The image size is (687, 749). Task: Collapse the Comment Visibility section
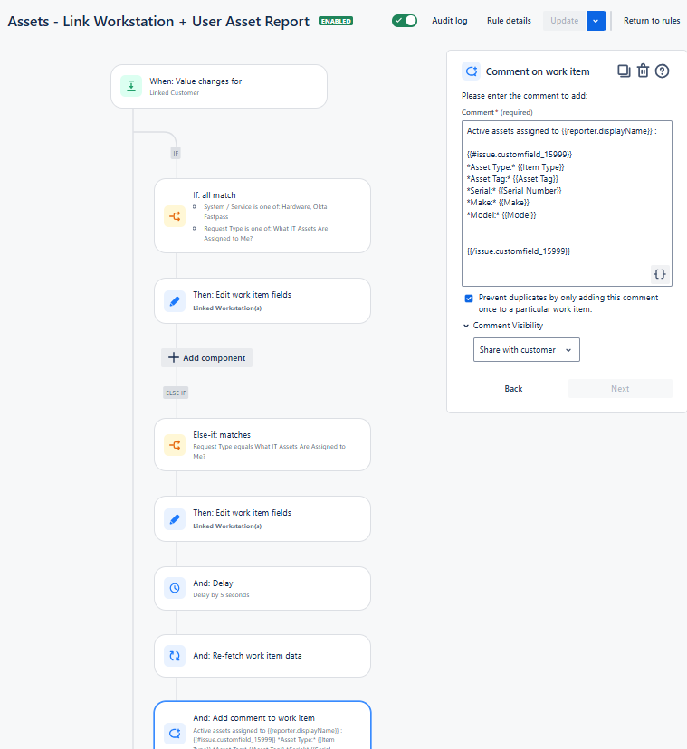click(x=465, y=325)
